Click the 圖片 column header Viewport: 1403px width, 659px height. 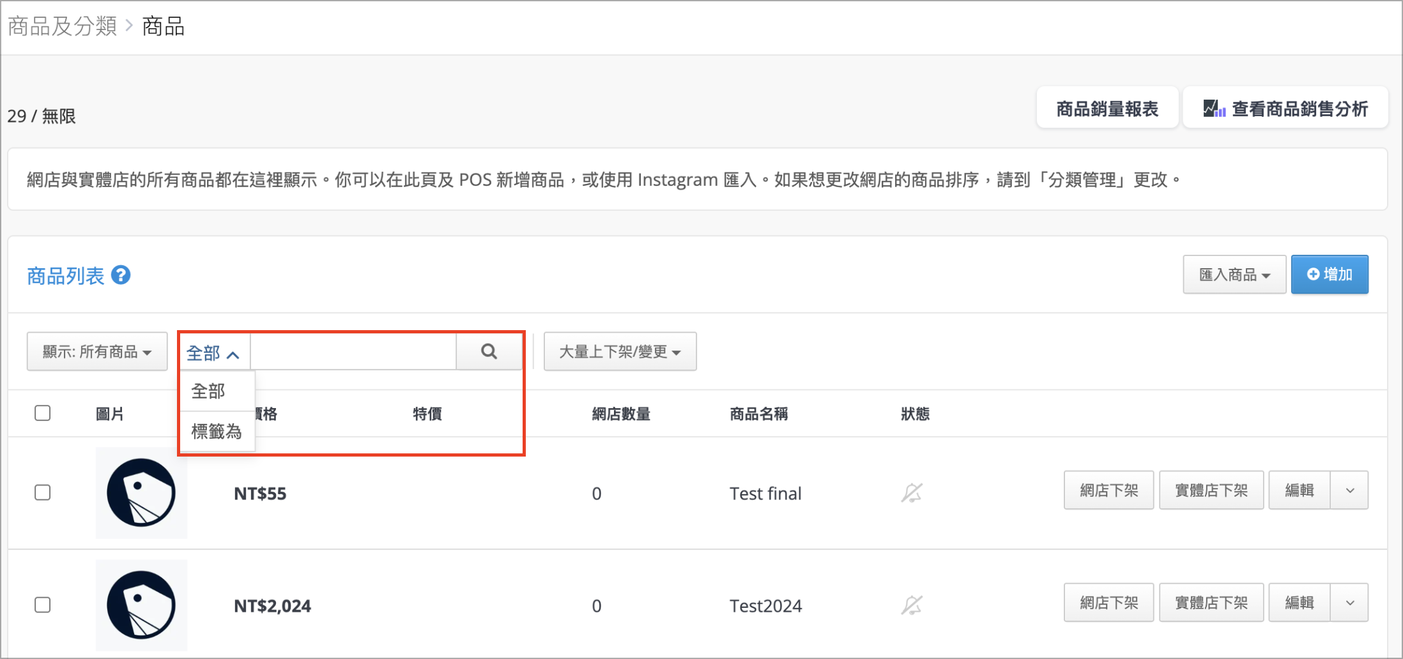tap(110, 414)
